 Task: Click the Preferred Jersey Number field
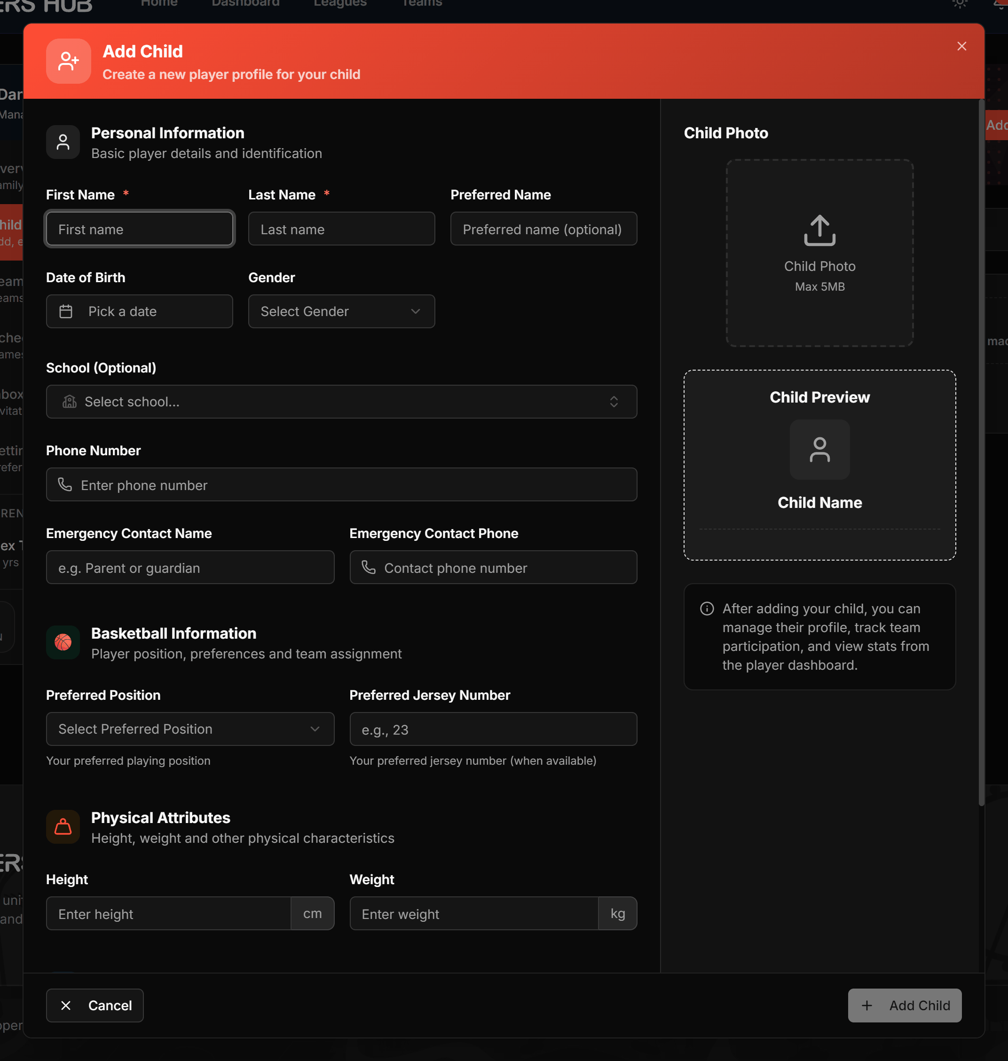493,729
